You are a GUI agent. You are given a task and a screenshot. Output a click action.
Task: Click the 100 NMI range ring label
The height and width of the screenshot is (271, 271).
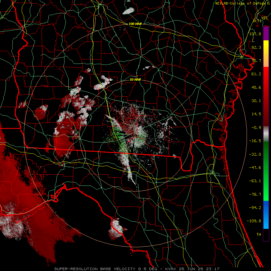pos(135,24)
